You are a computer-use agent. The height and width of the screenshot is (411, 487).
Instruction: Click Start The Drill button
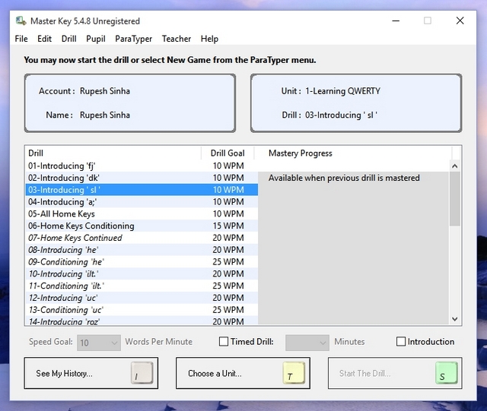point(395,373)
